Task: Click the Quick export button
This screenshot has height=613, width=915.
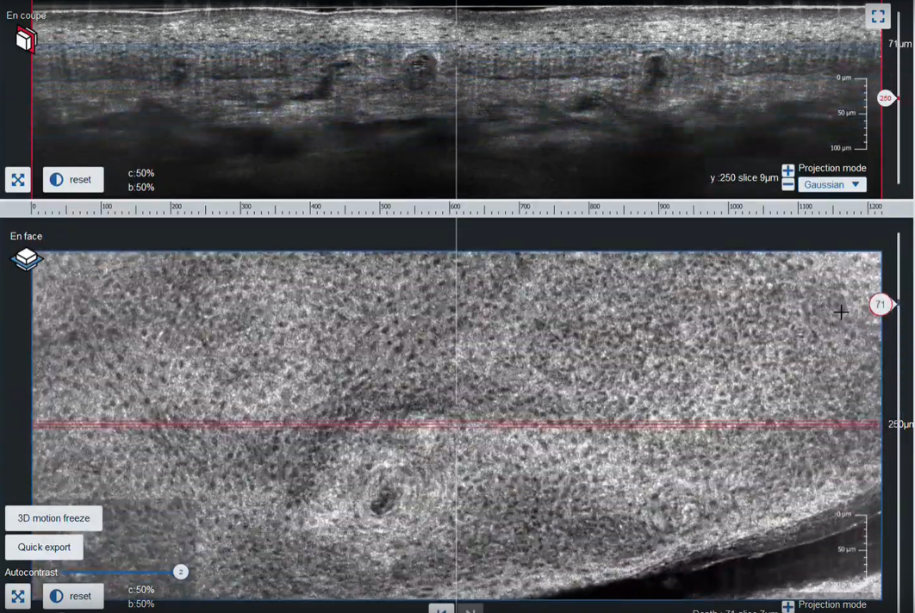Action: point(44,547)
